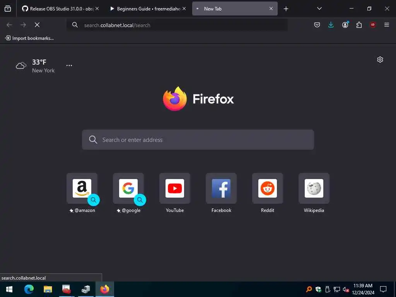Screen dimensions: 396x297
Task: Go forward one page
Action: click(x=23, y=25)
